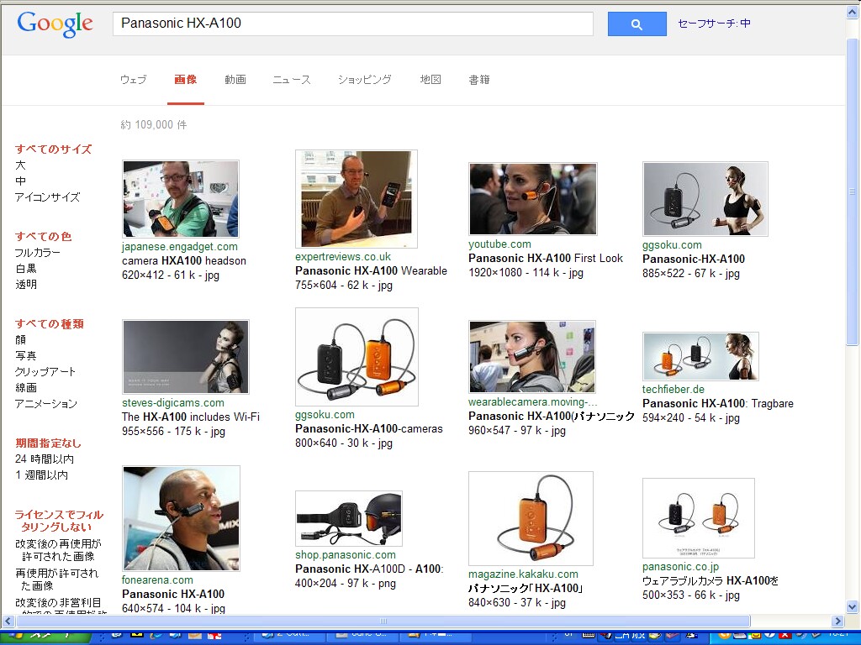Click the shop.panasonic.com source link
861x645 pixels.
pos(346,555)
